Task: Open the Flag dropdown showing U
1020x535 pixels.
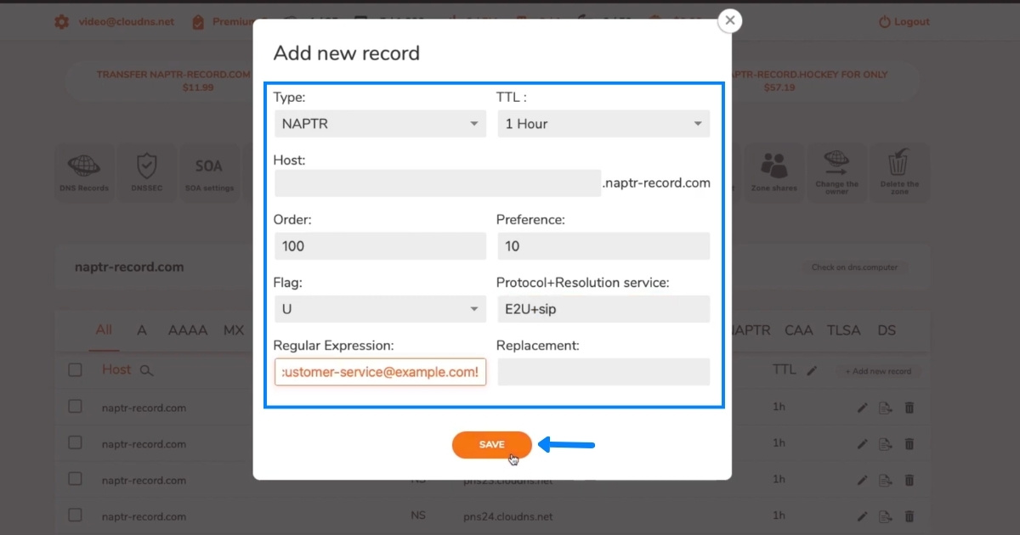Action: (380, 309)
